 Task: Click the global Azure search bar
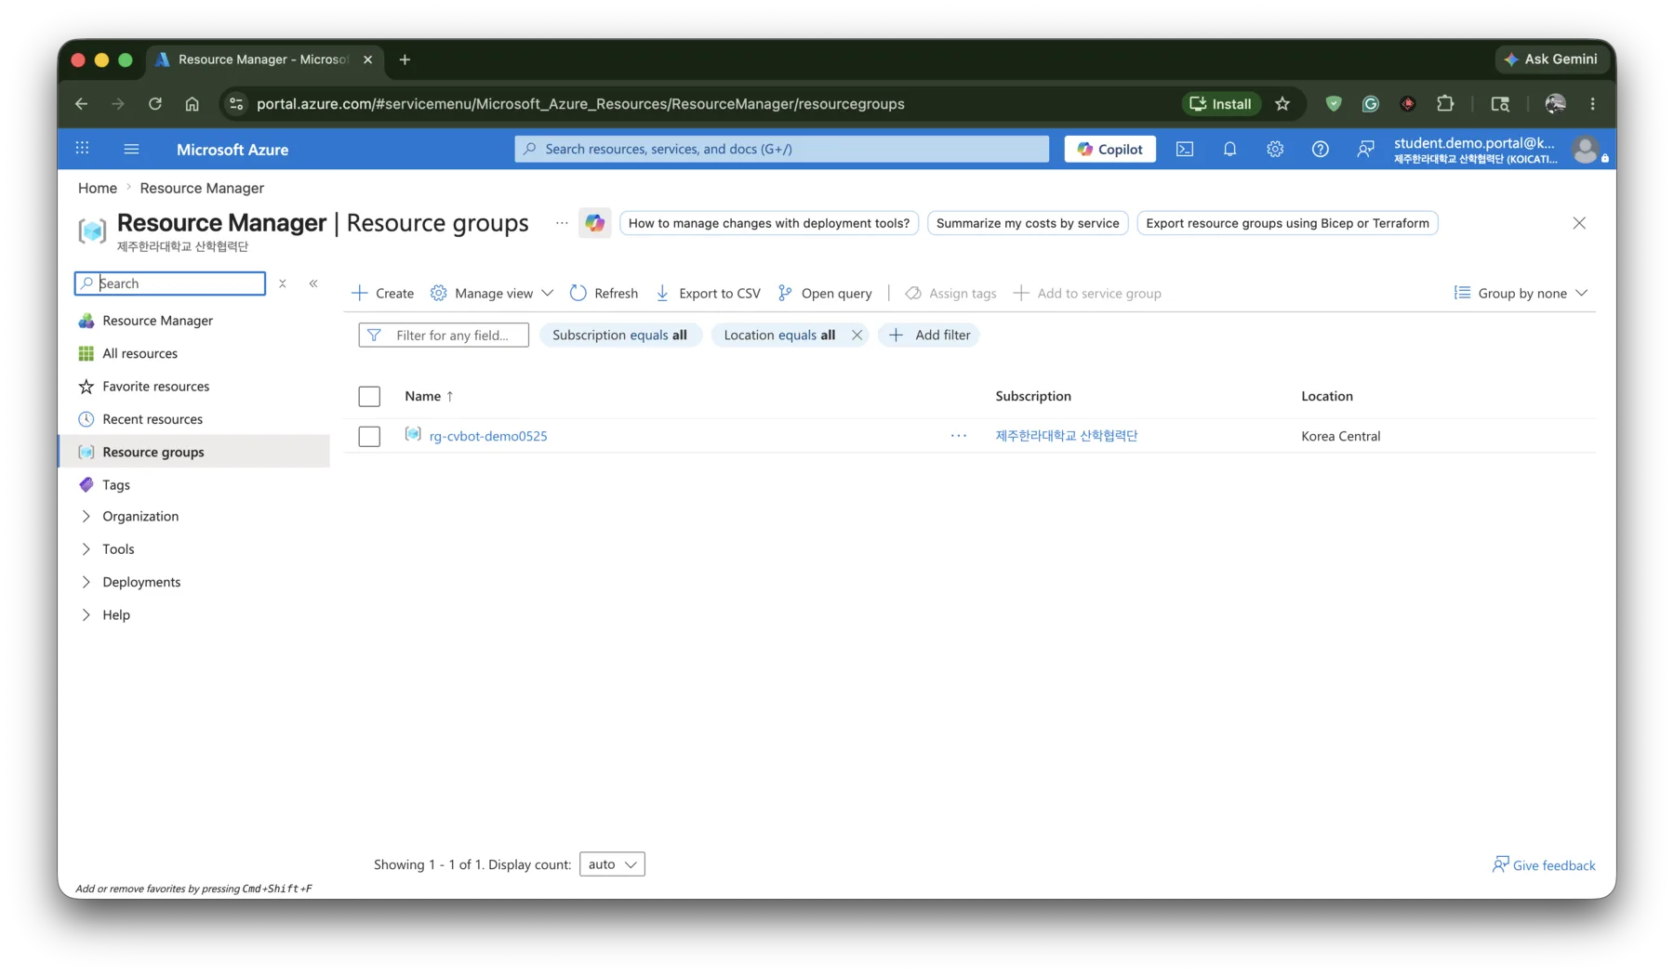tap(782, 149)
